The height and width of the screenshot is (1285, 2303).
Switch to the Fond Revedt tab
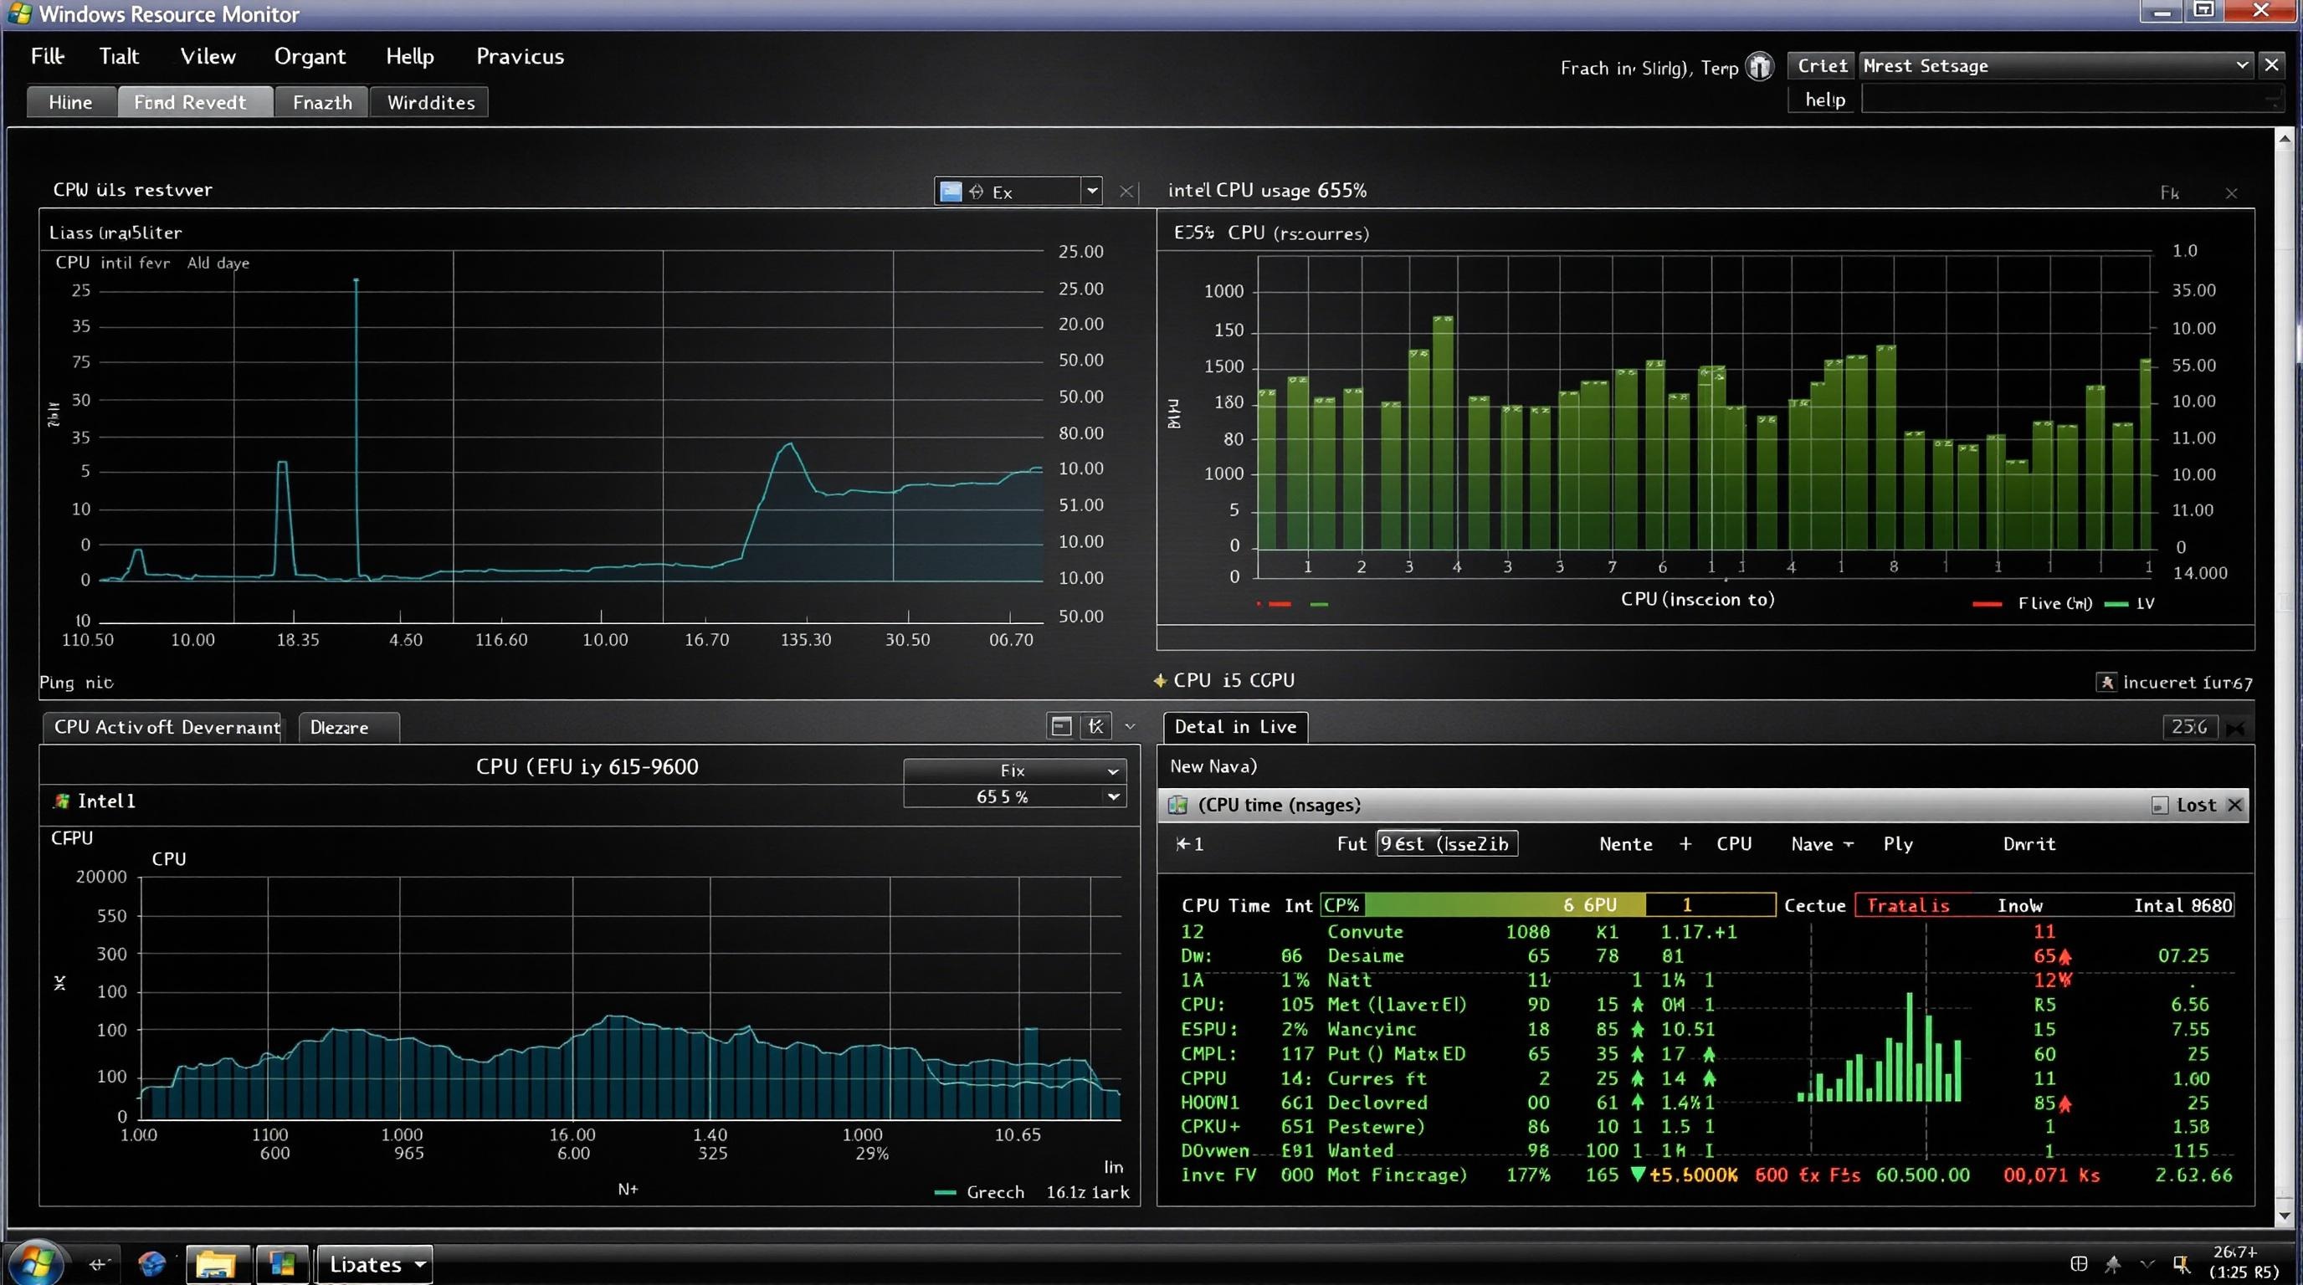coord(195,102)
